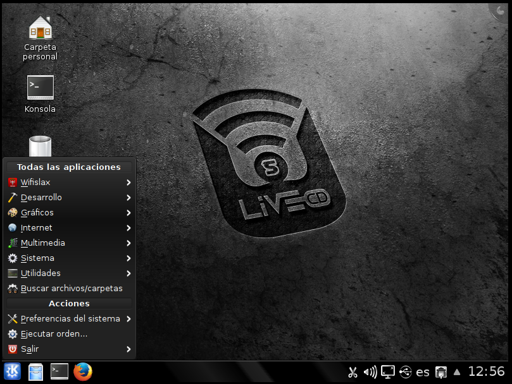
Task: Open Preferencias del sistema
Action: tap(69, 319)
